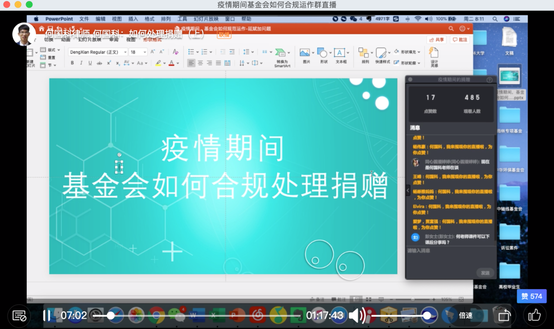Expand the DengXian Regular font dropdown
This screenshot has width=554, height=329.
tap(123, 52)
